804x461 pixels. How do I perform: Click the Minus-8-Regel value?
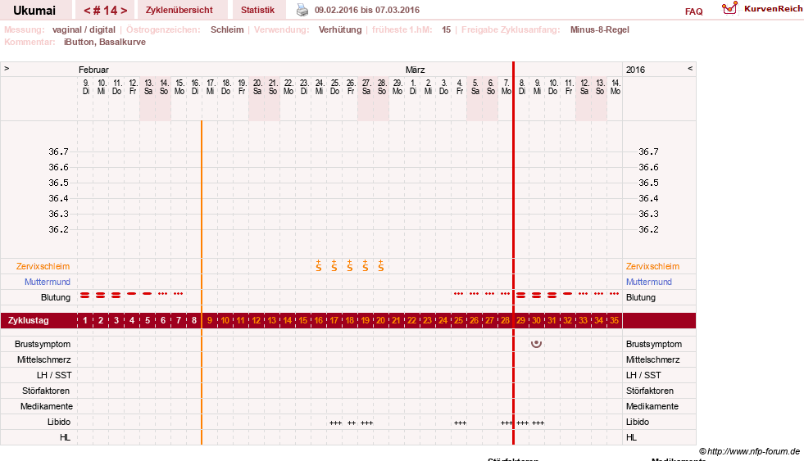click(599, 29)
